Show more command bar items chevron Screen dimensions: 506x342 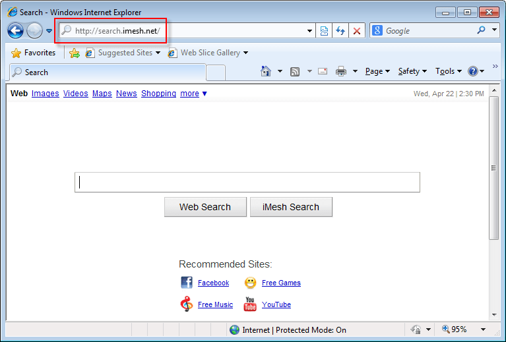[x=495, y=67]
